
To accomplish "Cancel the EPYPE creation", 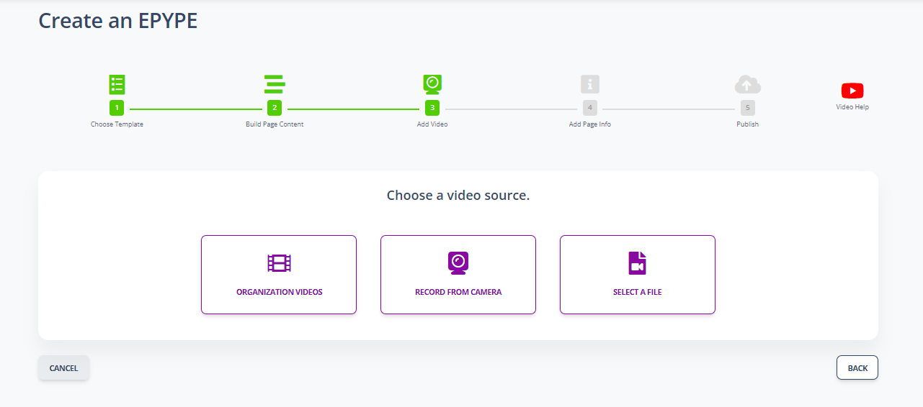I will click(x=63, y=367).
